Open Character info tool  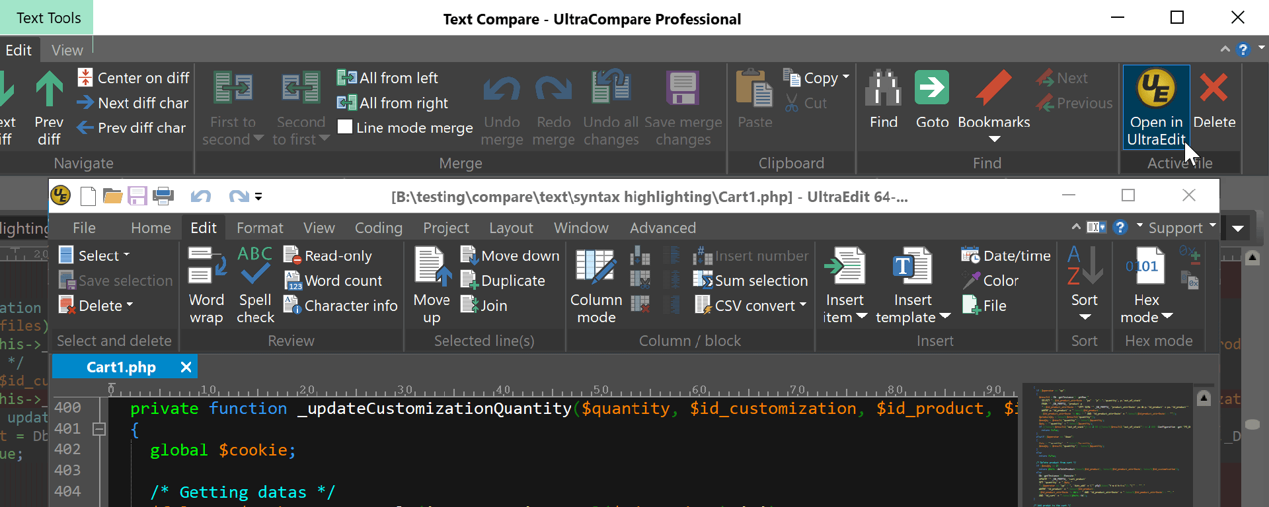(x=340, y=306)
